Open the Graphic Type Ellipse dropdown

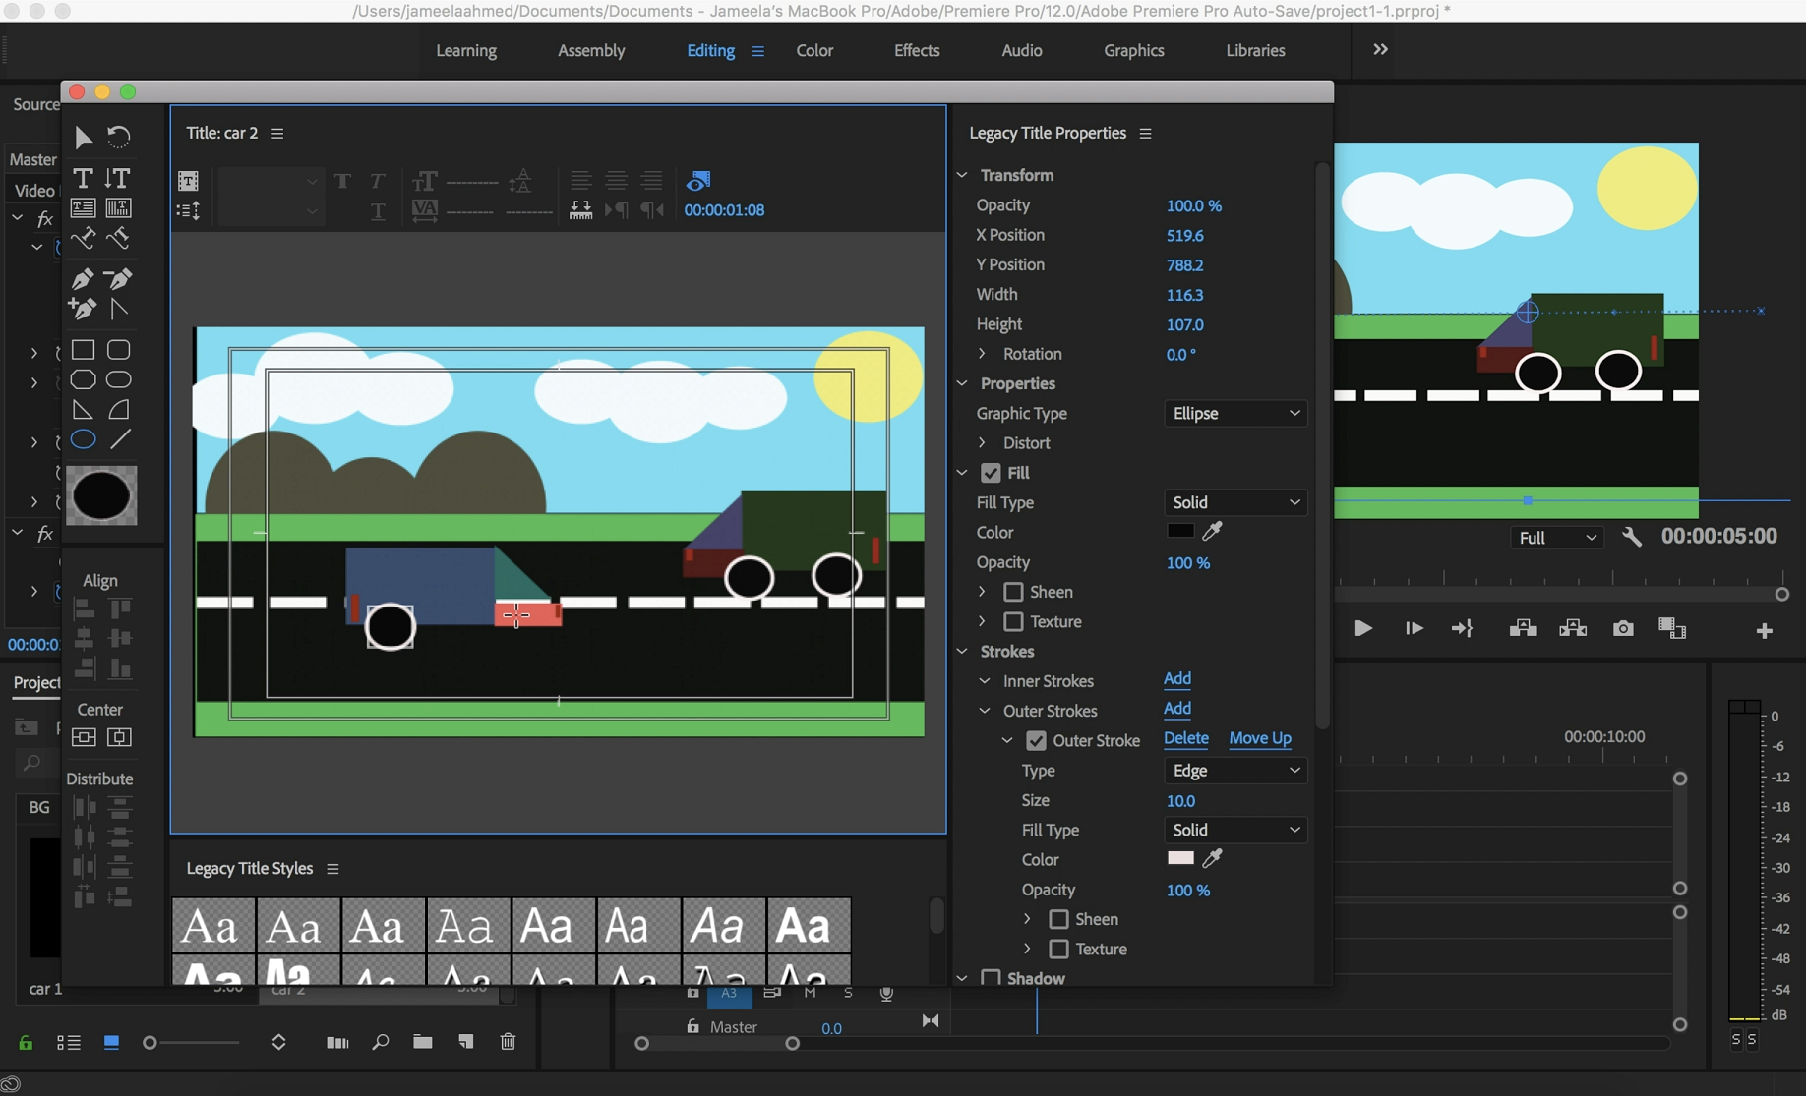click(1234, 414)
